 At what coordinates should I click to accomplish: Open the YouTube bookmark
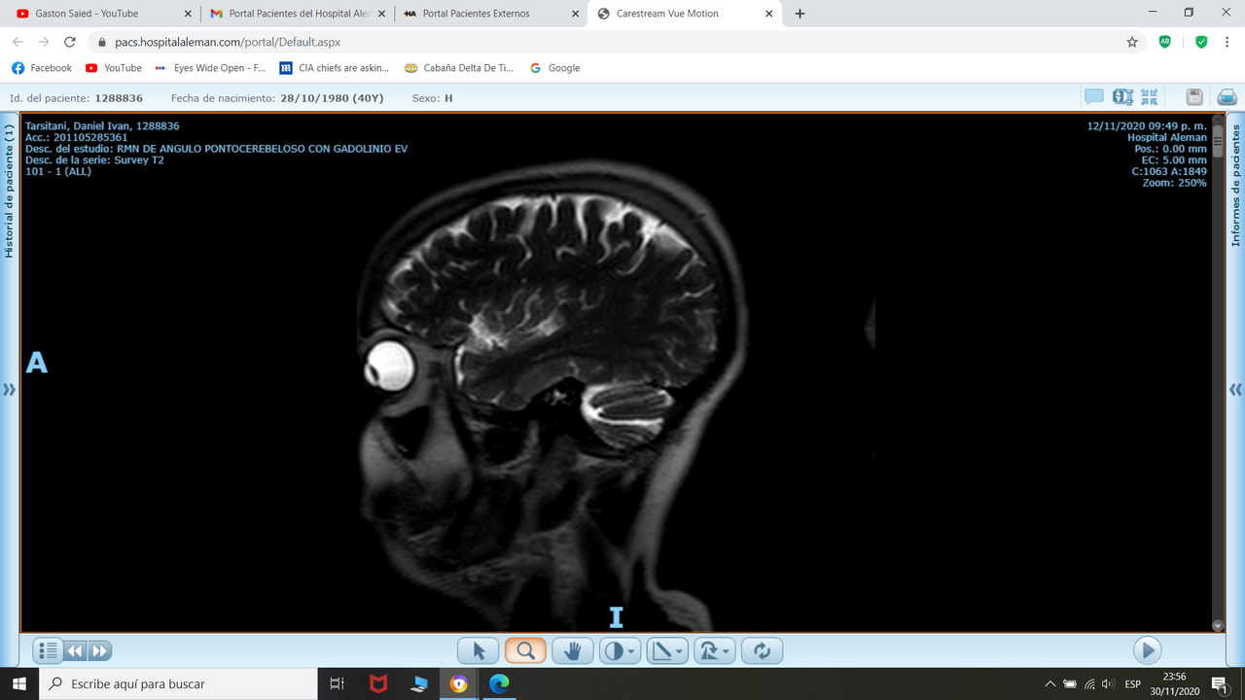[x=114, y=68]
